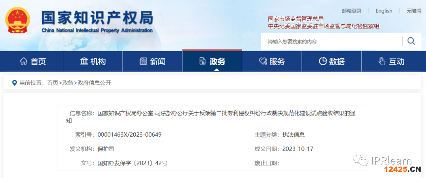The width and height of the screenshot is (426, 178).
Task: Click 政府信息公开 in the breadcrumb
Action: (x=94, y=83)
